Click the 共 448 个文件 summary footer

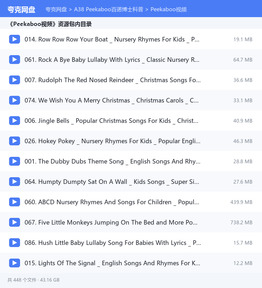pos(33,280)
